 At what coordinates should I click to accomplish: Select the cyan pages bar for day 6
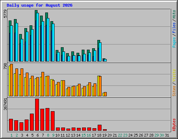pyautogui.click(x=38, y=37)
